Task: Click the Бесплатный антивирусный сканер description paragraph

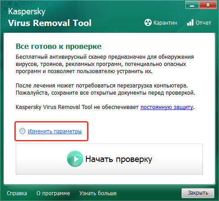Action: [105, 64]
